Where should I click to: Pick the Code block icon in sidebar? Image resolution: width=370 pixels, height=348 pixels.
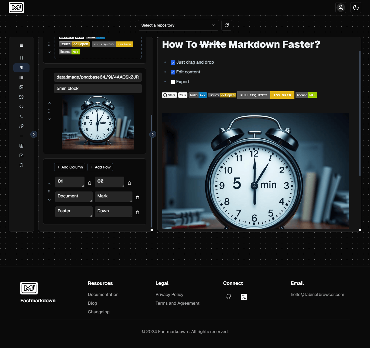click(x=21, y=107)
